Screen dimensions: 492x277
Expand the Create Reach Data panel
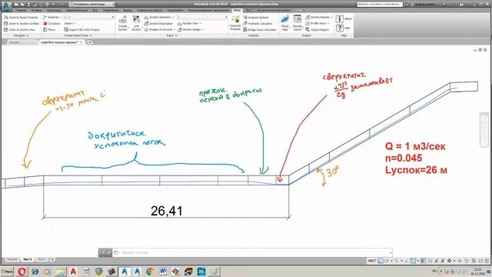(x=78, y=35)
